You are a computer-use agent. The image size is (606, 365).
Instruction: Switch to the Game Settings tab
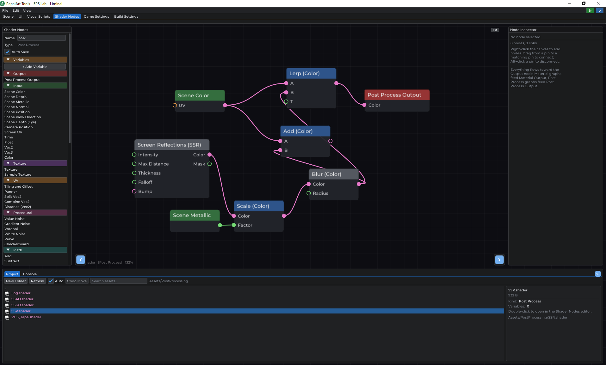click(x=96, y=16)
